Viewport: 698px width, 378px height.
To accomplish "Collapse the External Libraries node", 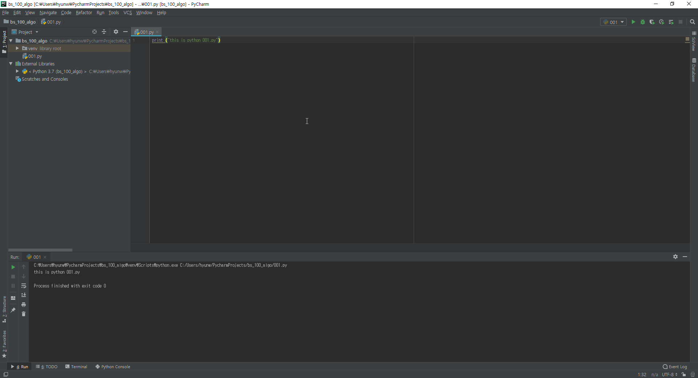I will click(11, 64).
